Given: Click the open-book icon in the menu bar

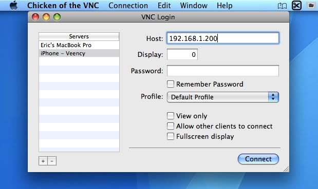Looking at the screenshot, I should [x=282, y=6].
